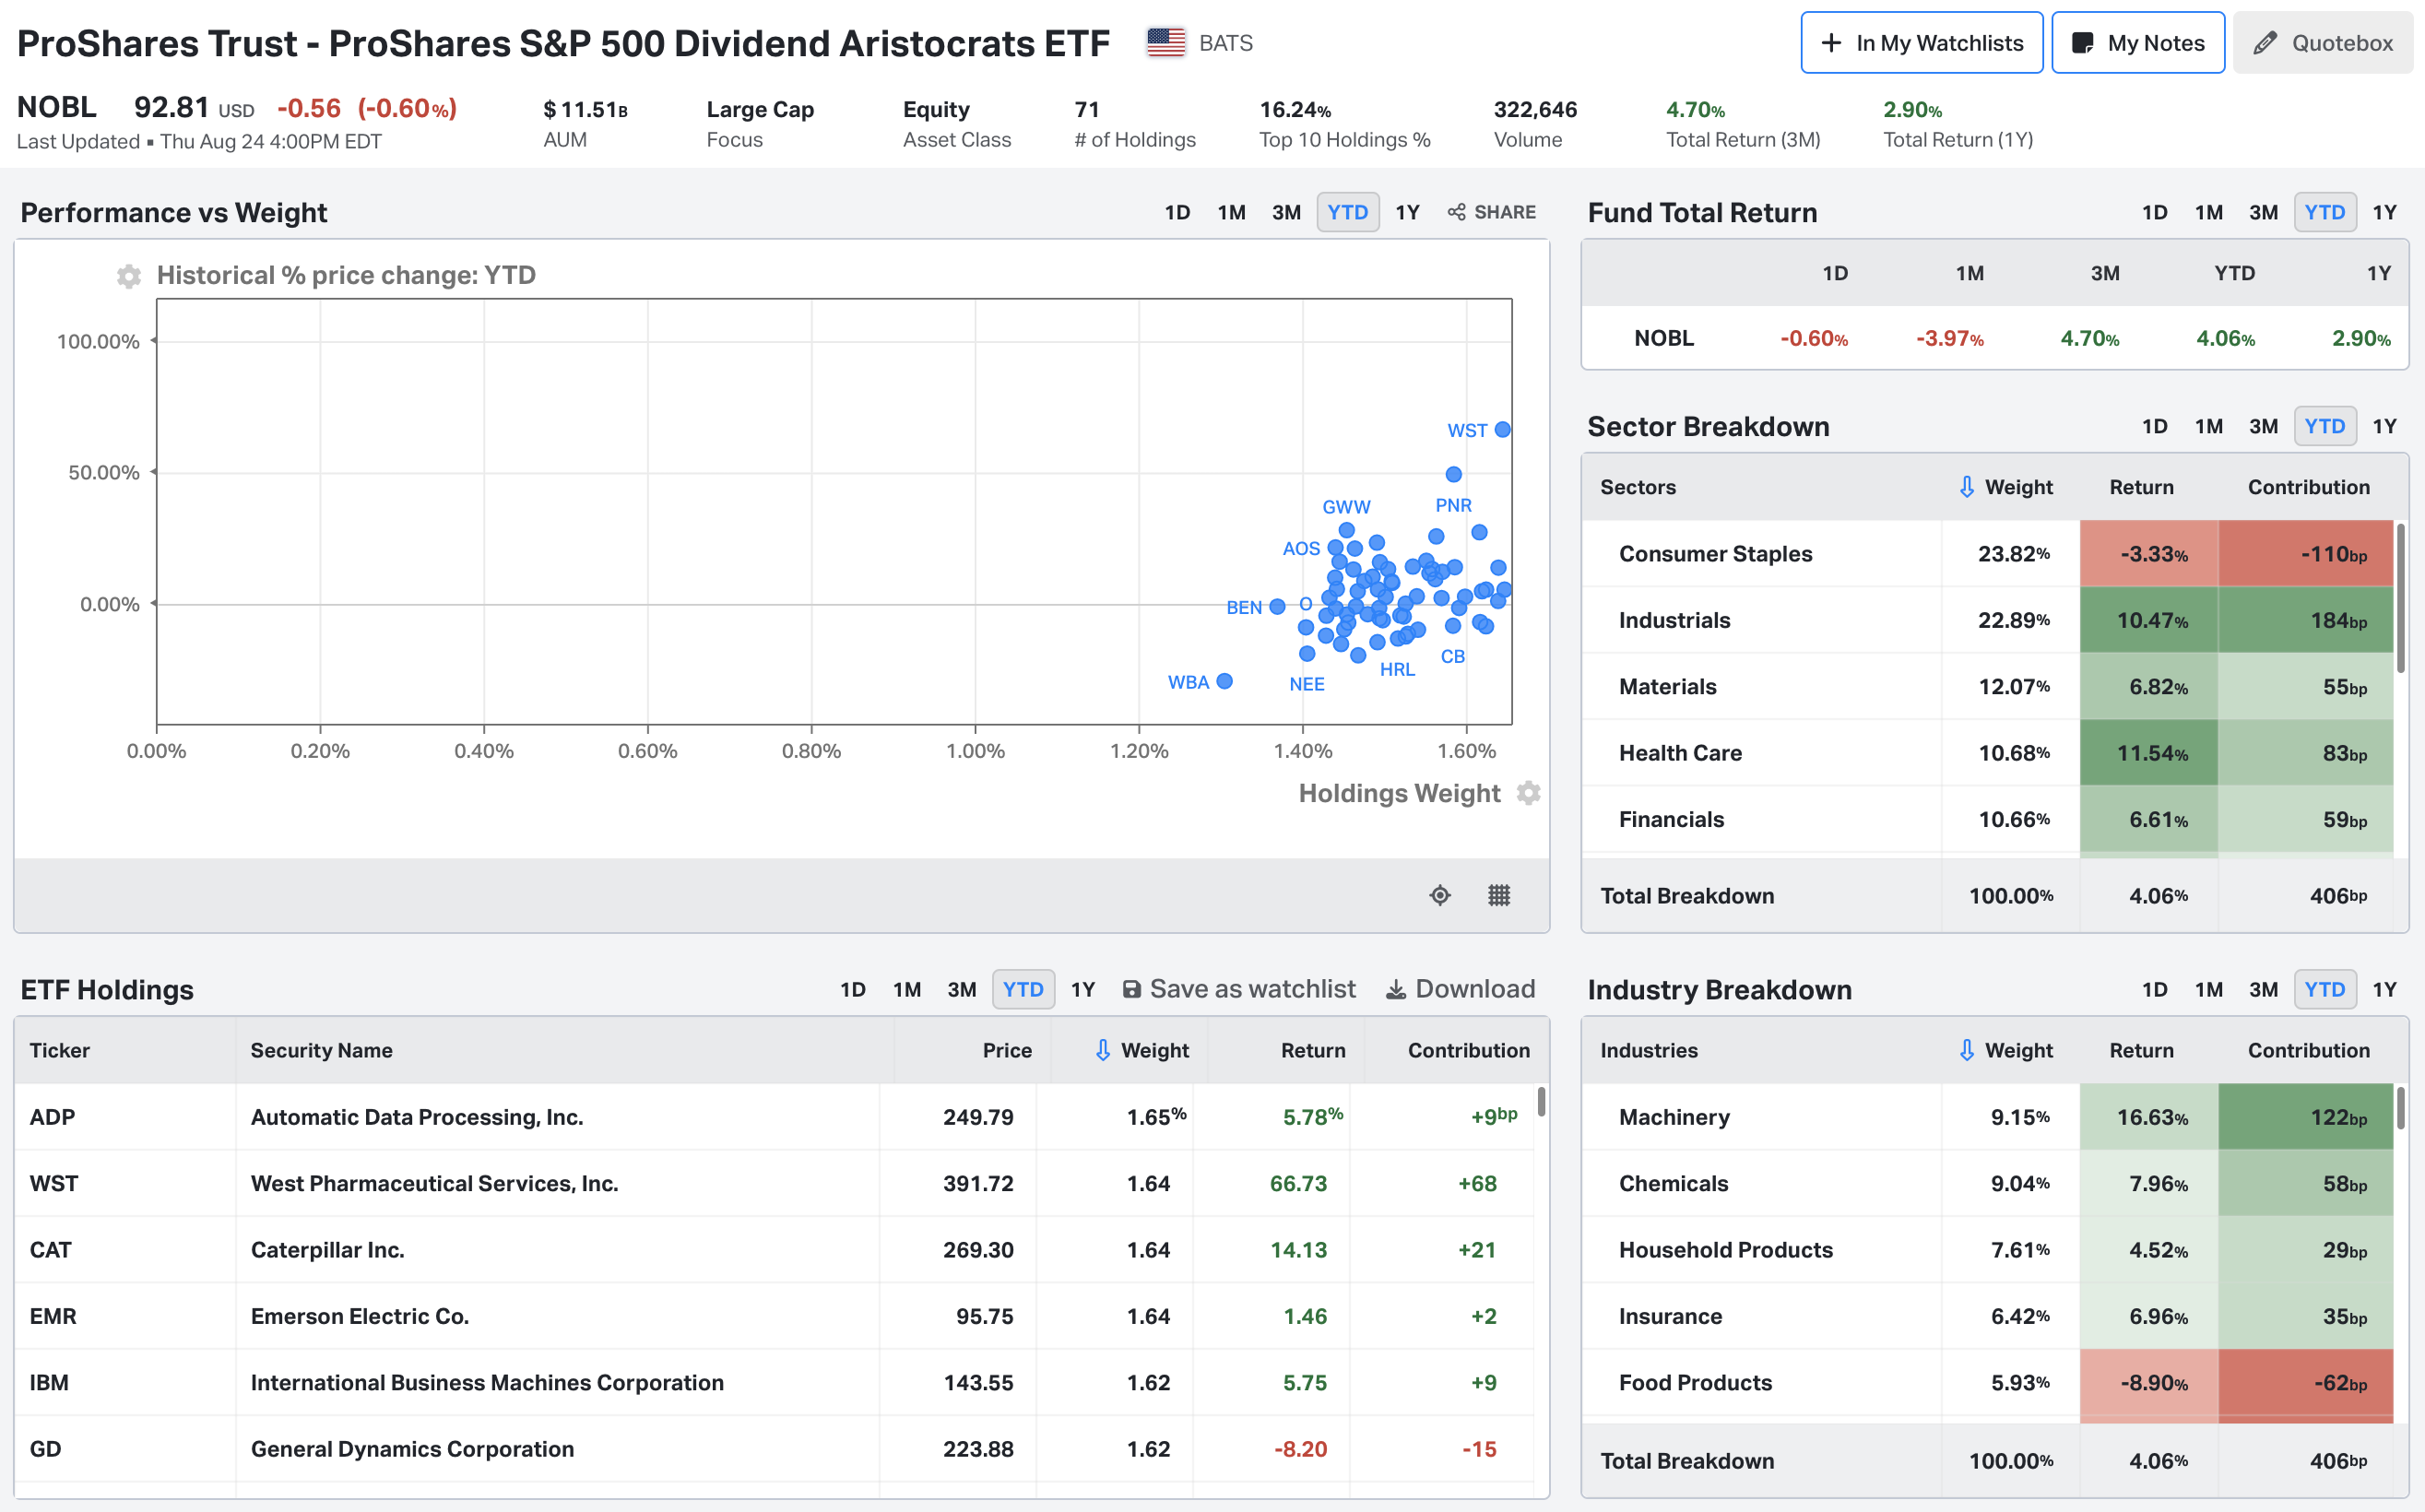Click the crosshair recenter icon below the chart
The width and height of the screenshot is (2425, 1512).
[x=1440, y=895]
